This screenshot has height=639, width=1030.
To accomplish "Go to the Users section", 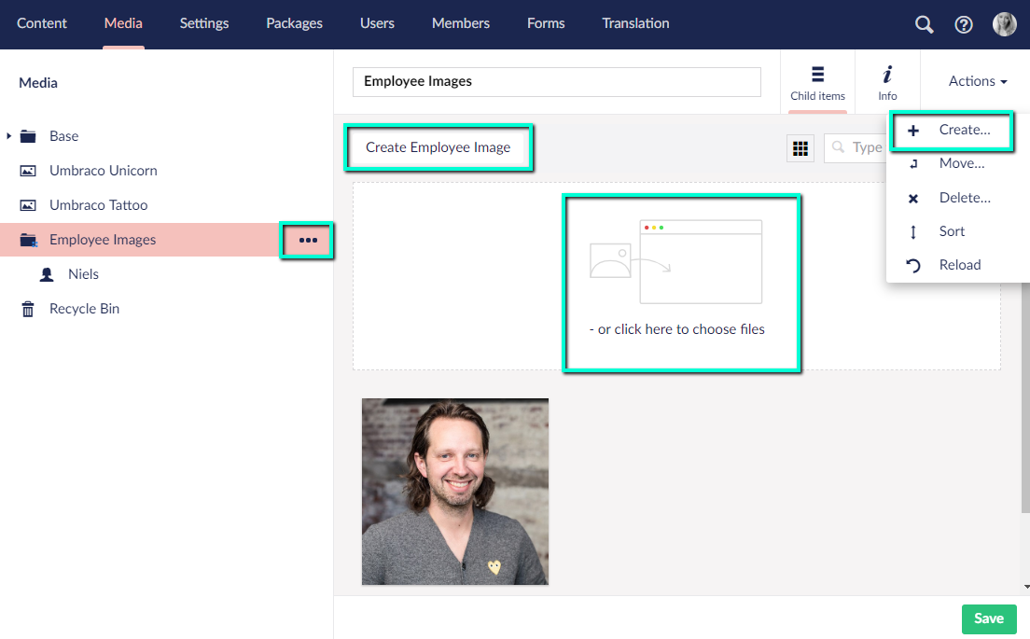I will click(377, 23).
